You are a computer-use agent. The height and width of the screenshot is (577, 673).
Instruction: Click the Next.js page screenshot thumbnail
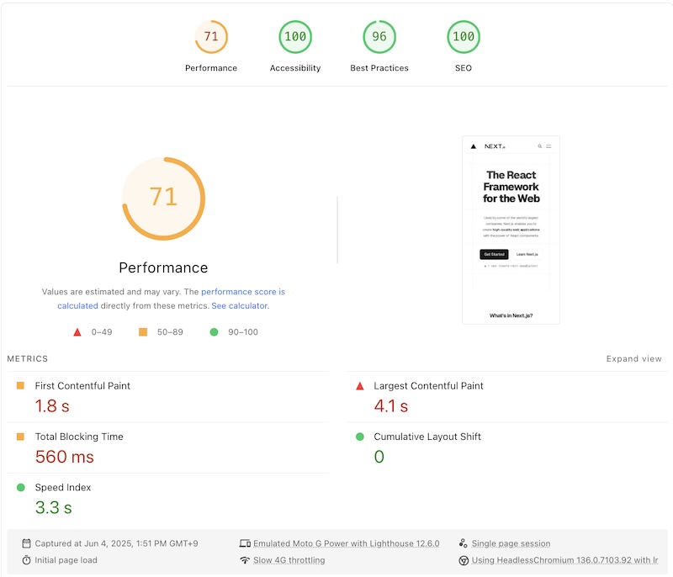point(511,230)
